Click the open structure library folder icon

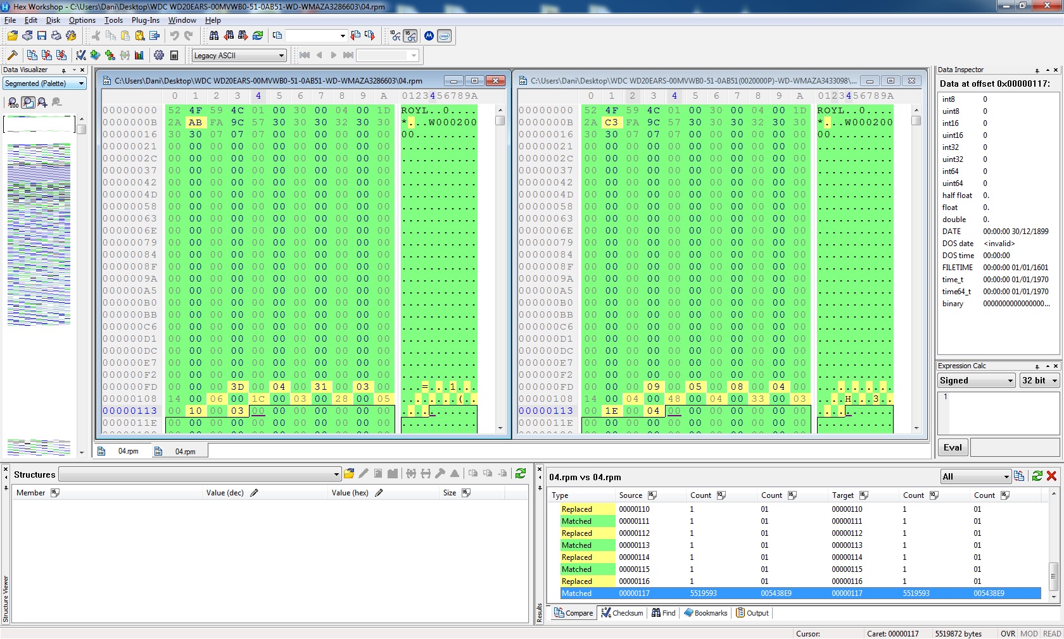[x=349, y=474]
